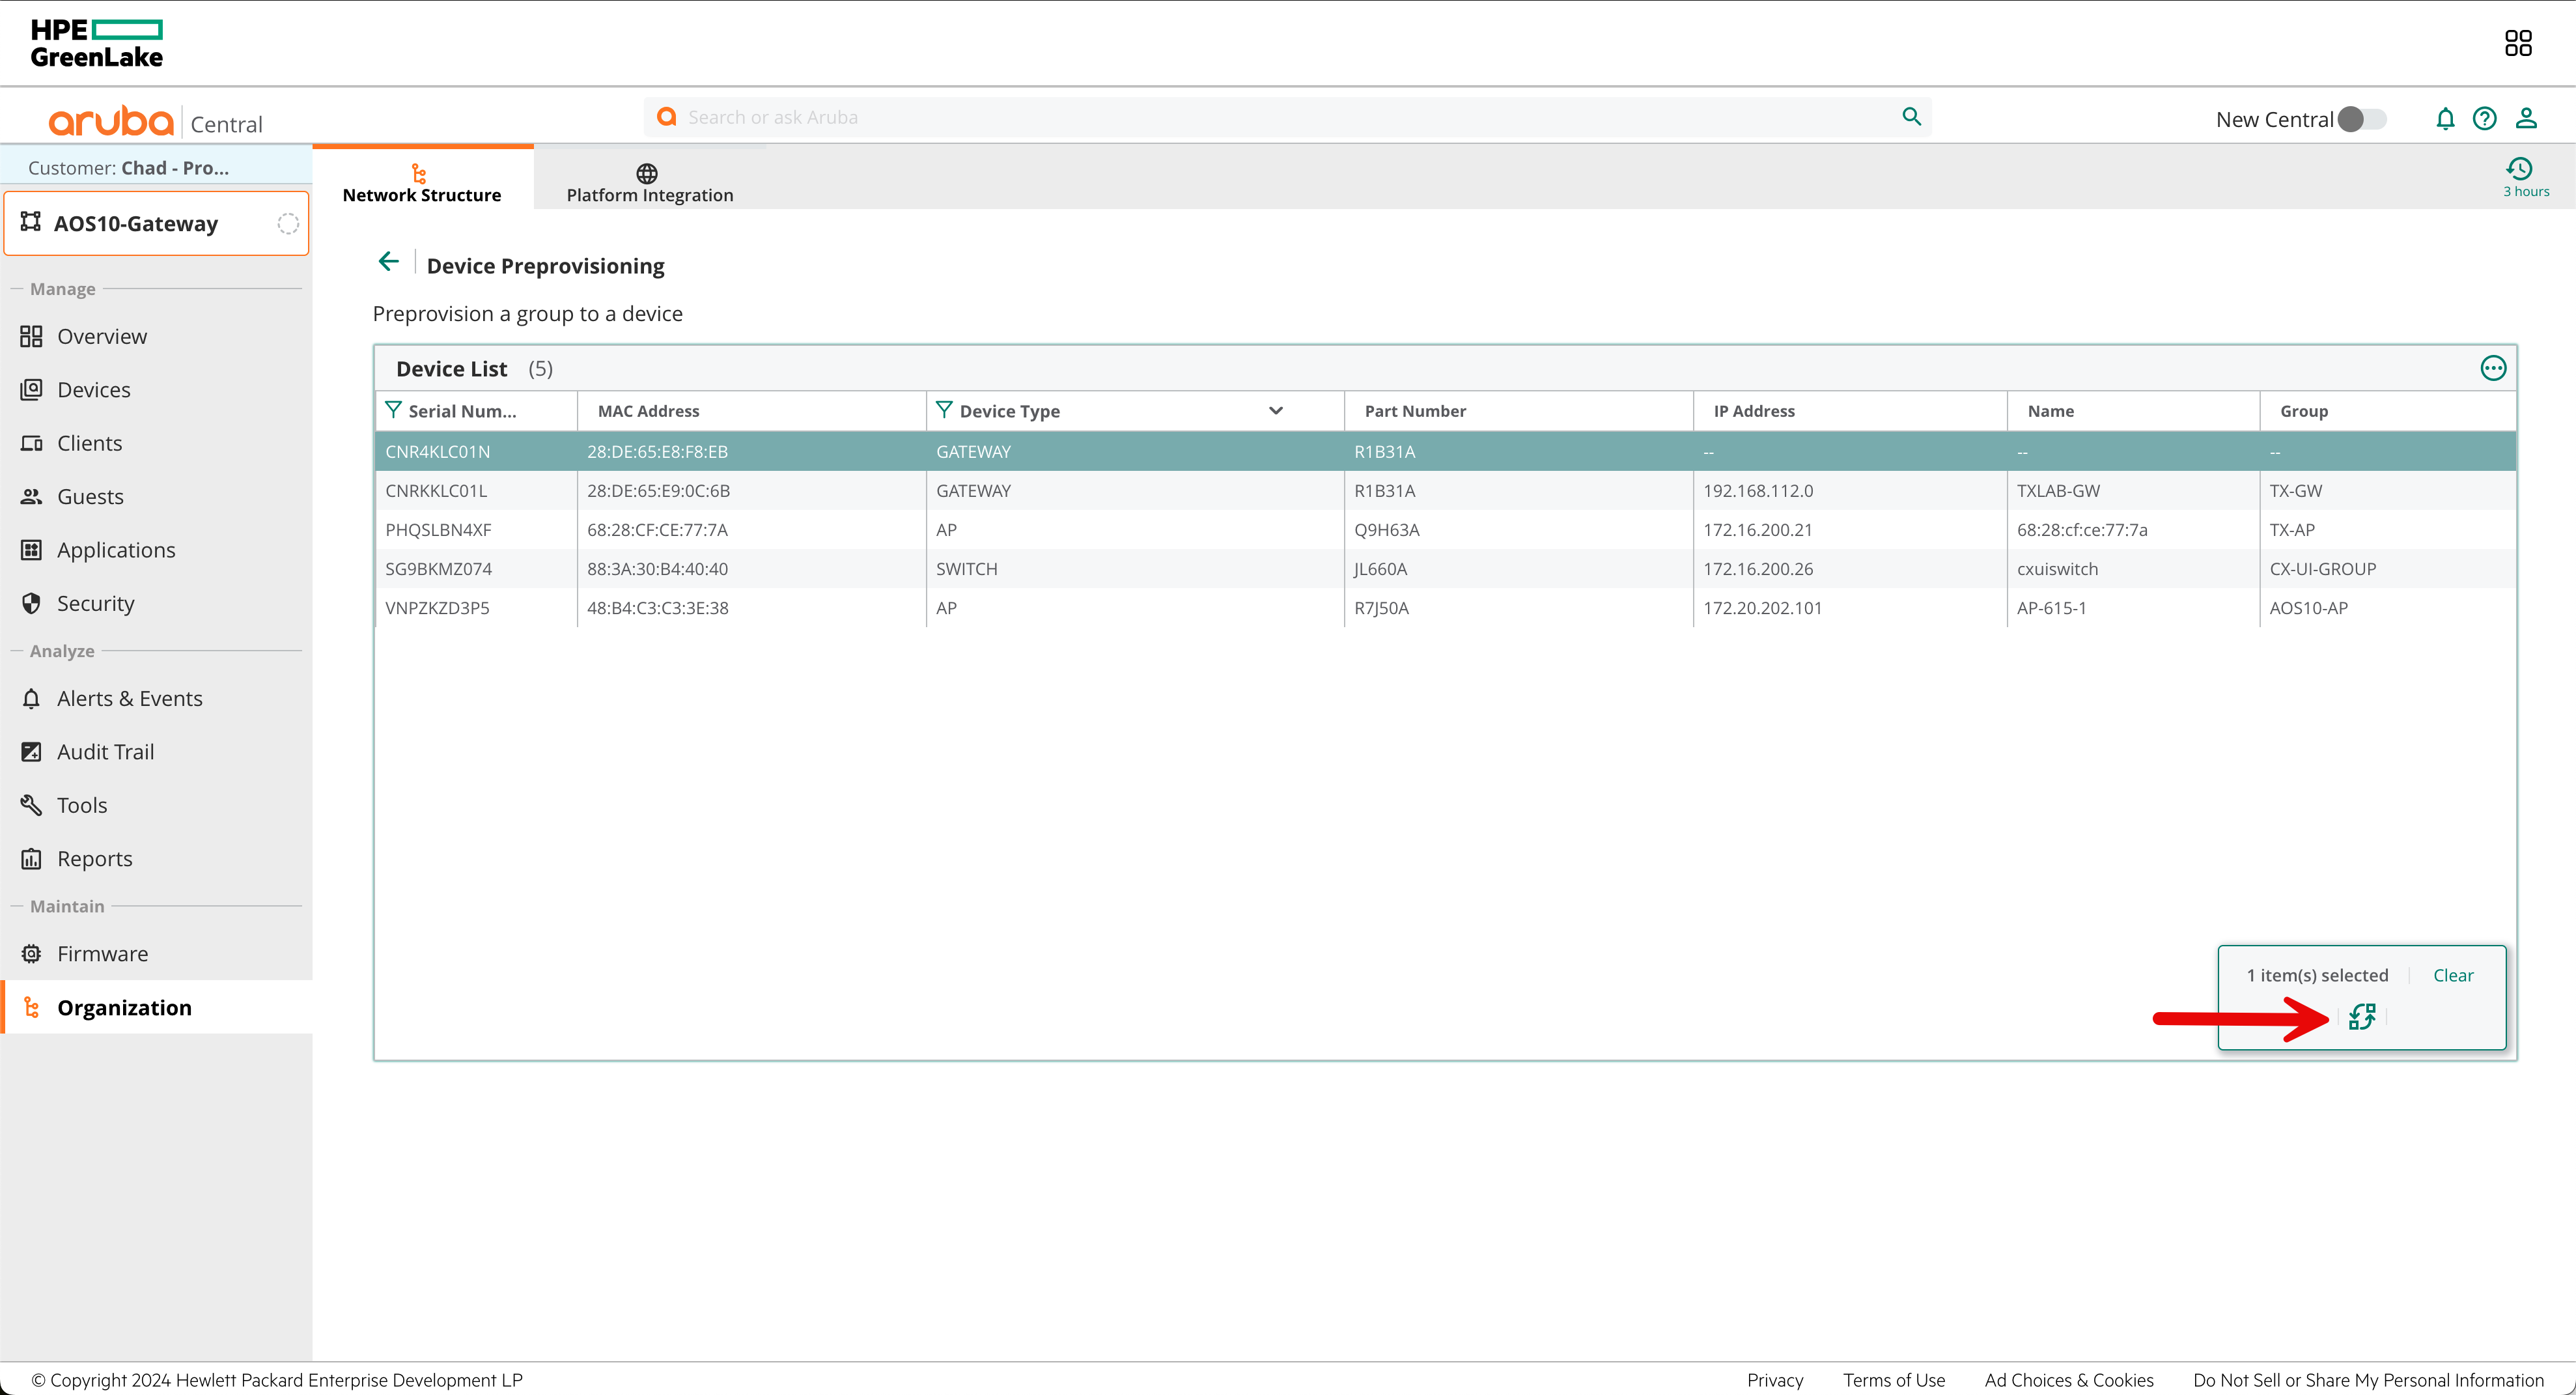Open the Device List more options menu
This screenshot has width=2576, height=1395.
2493,368
